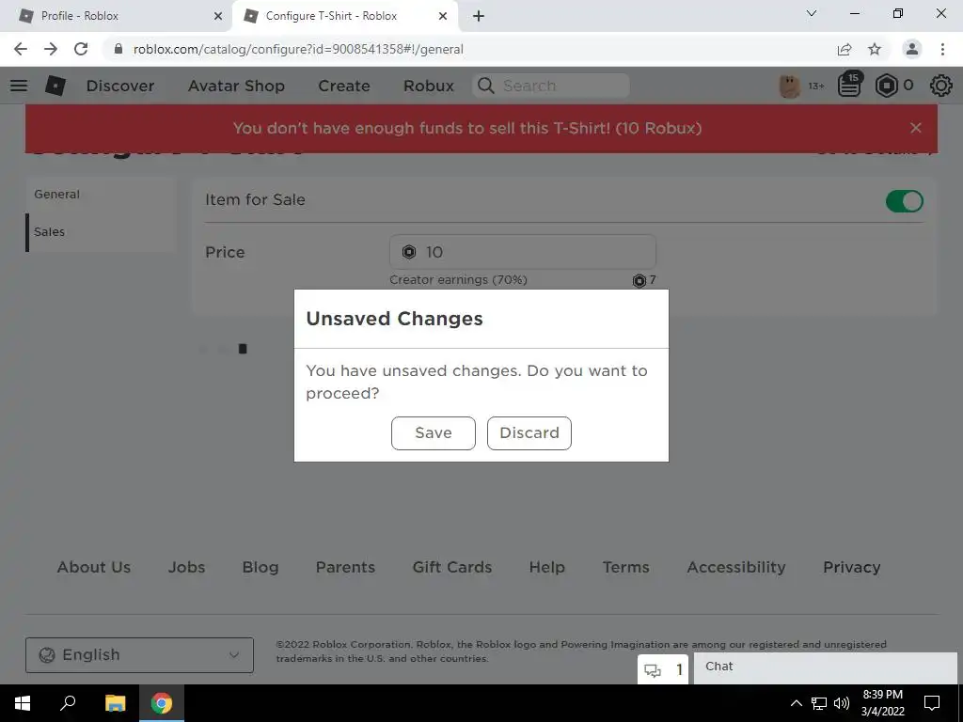Open the Chrome profile icon

912,49
